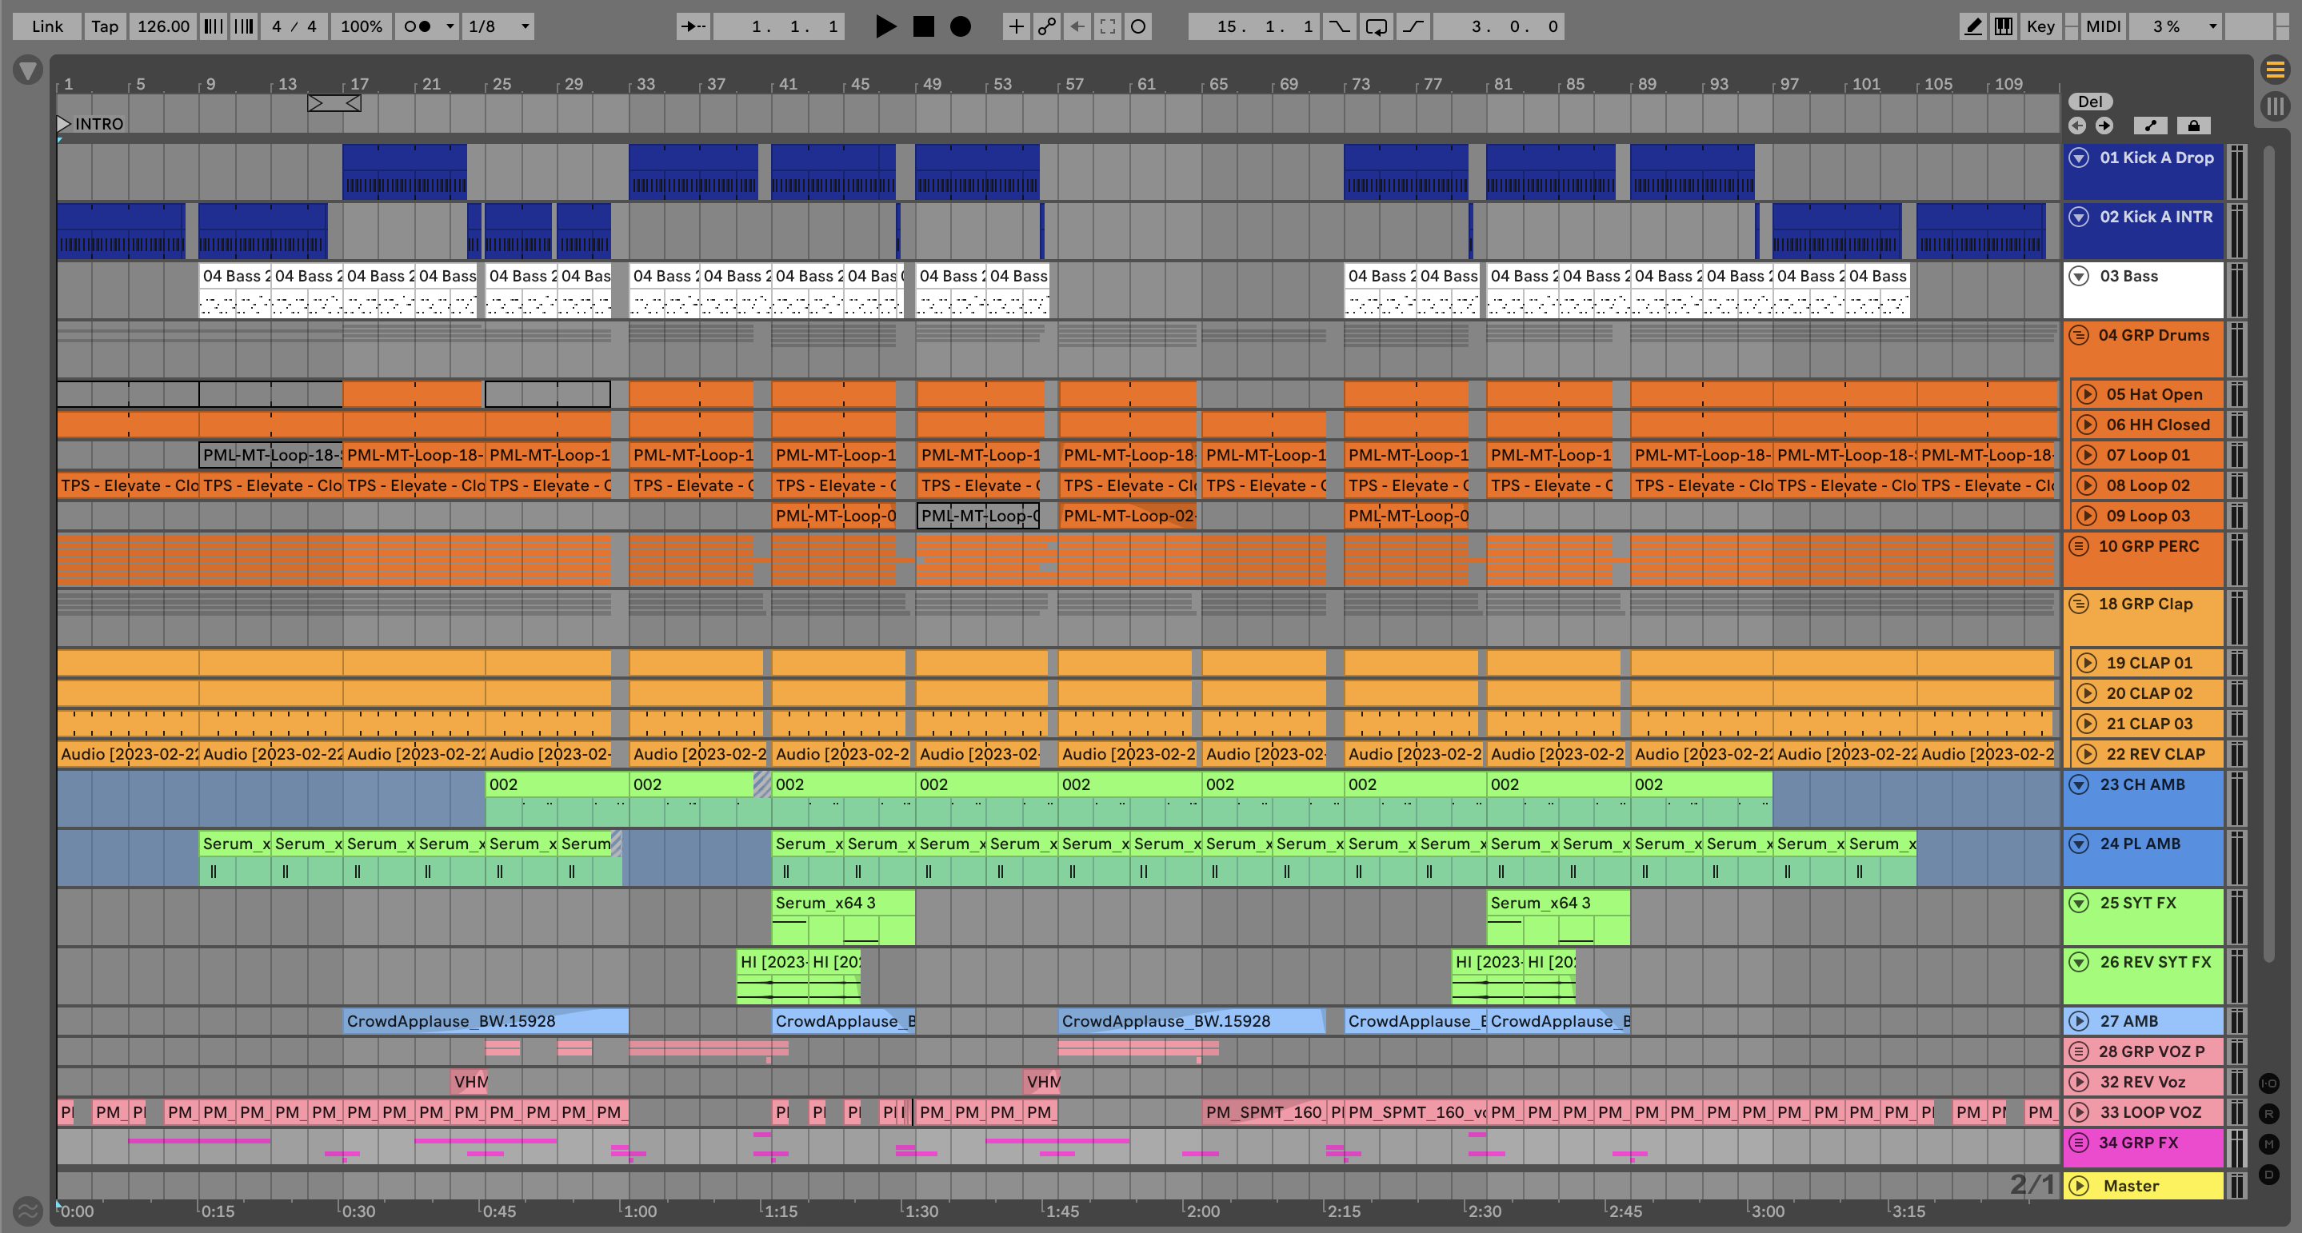Click the Del locator button

(2090, 102)
